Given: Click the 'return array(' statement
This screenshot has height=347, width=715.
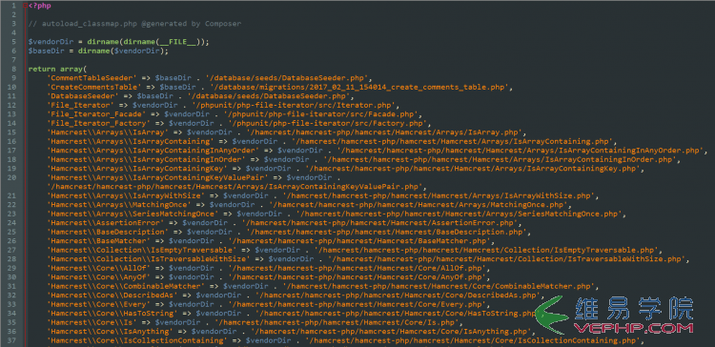Looking at the screenshot, I should pyautogui.click(x=57, y=69).
